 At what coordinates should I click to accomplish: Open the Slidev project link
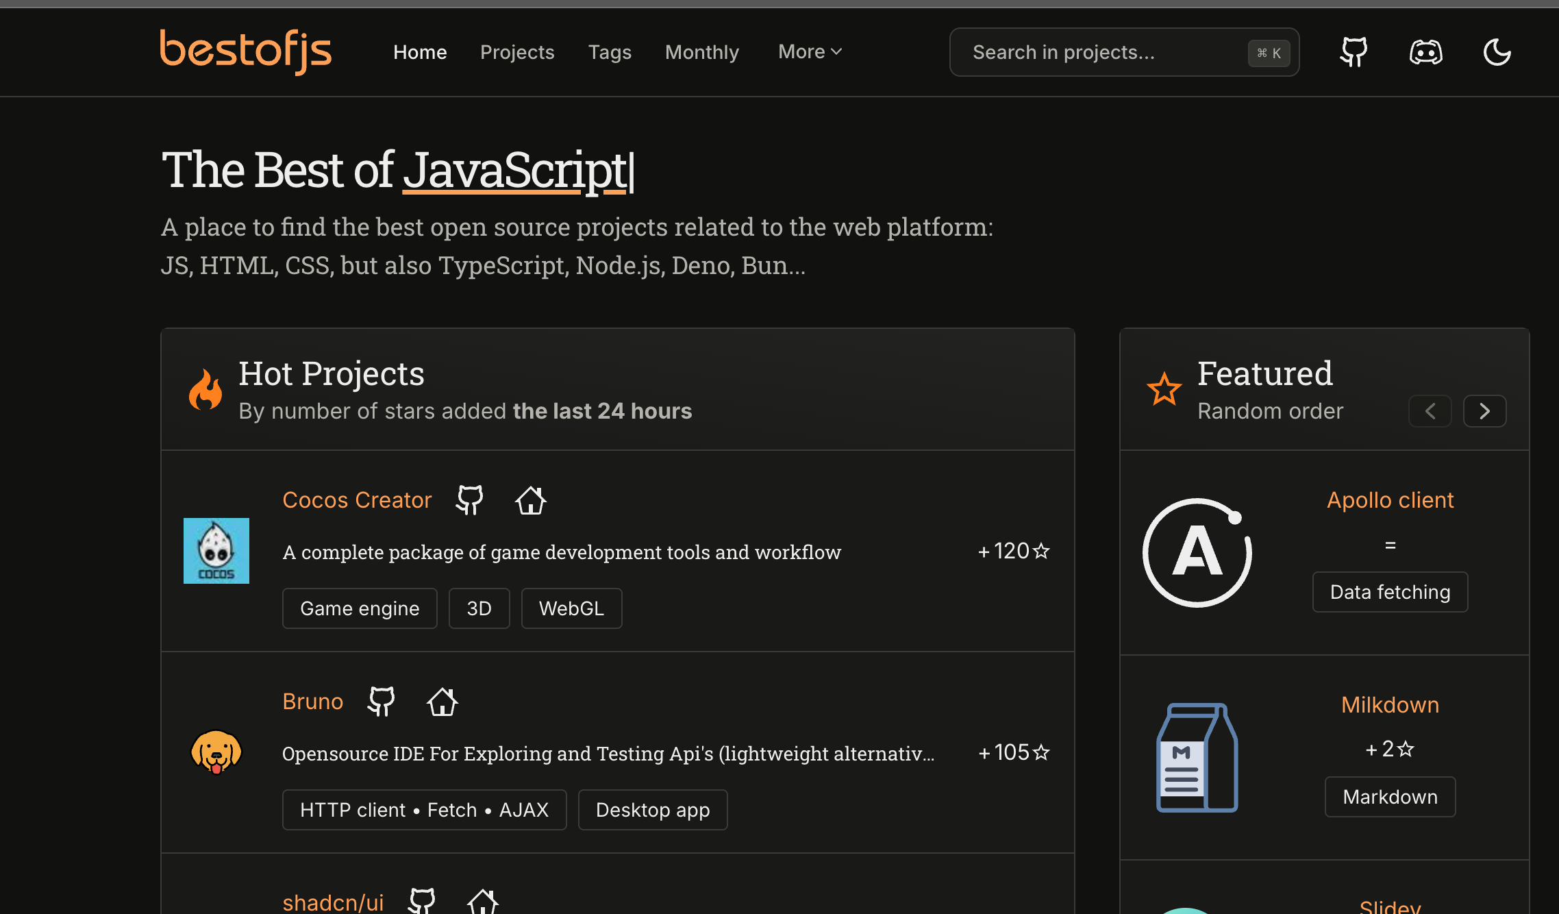click(1390, 906)
